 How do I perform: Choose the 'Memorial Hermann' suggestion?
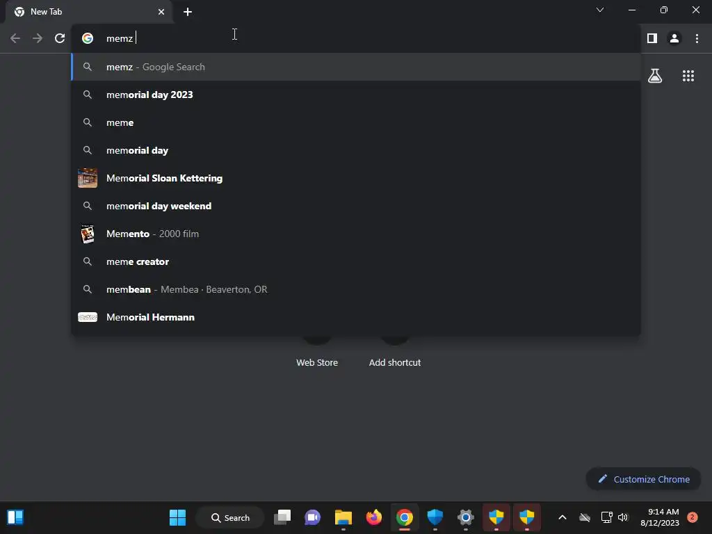coord(357,317)
